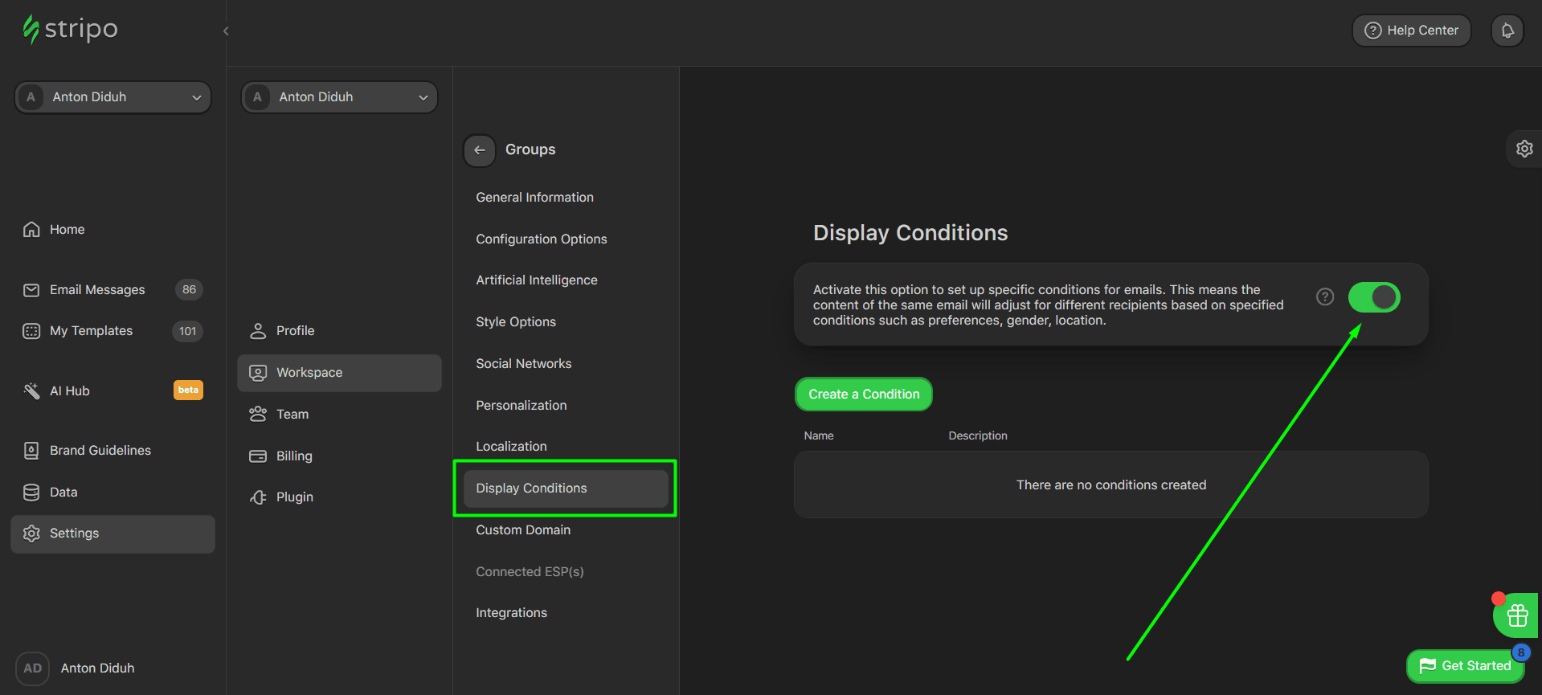Click the 86 badge on Email Messages

click(189, 290)
